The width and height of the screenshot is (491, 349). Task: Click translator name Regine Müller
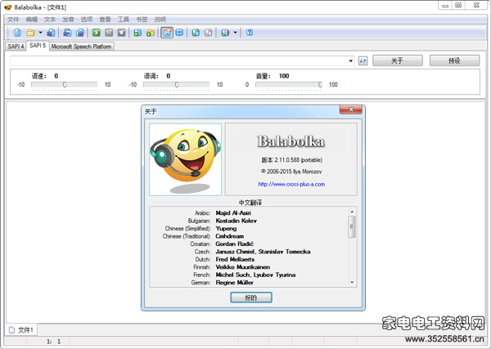(x=235, y=283)
